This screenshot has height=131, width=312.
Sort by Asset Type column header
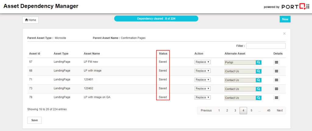61,53
